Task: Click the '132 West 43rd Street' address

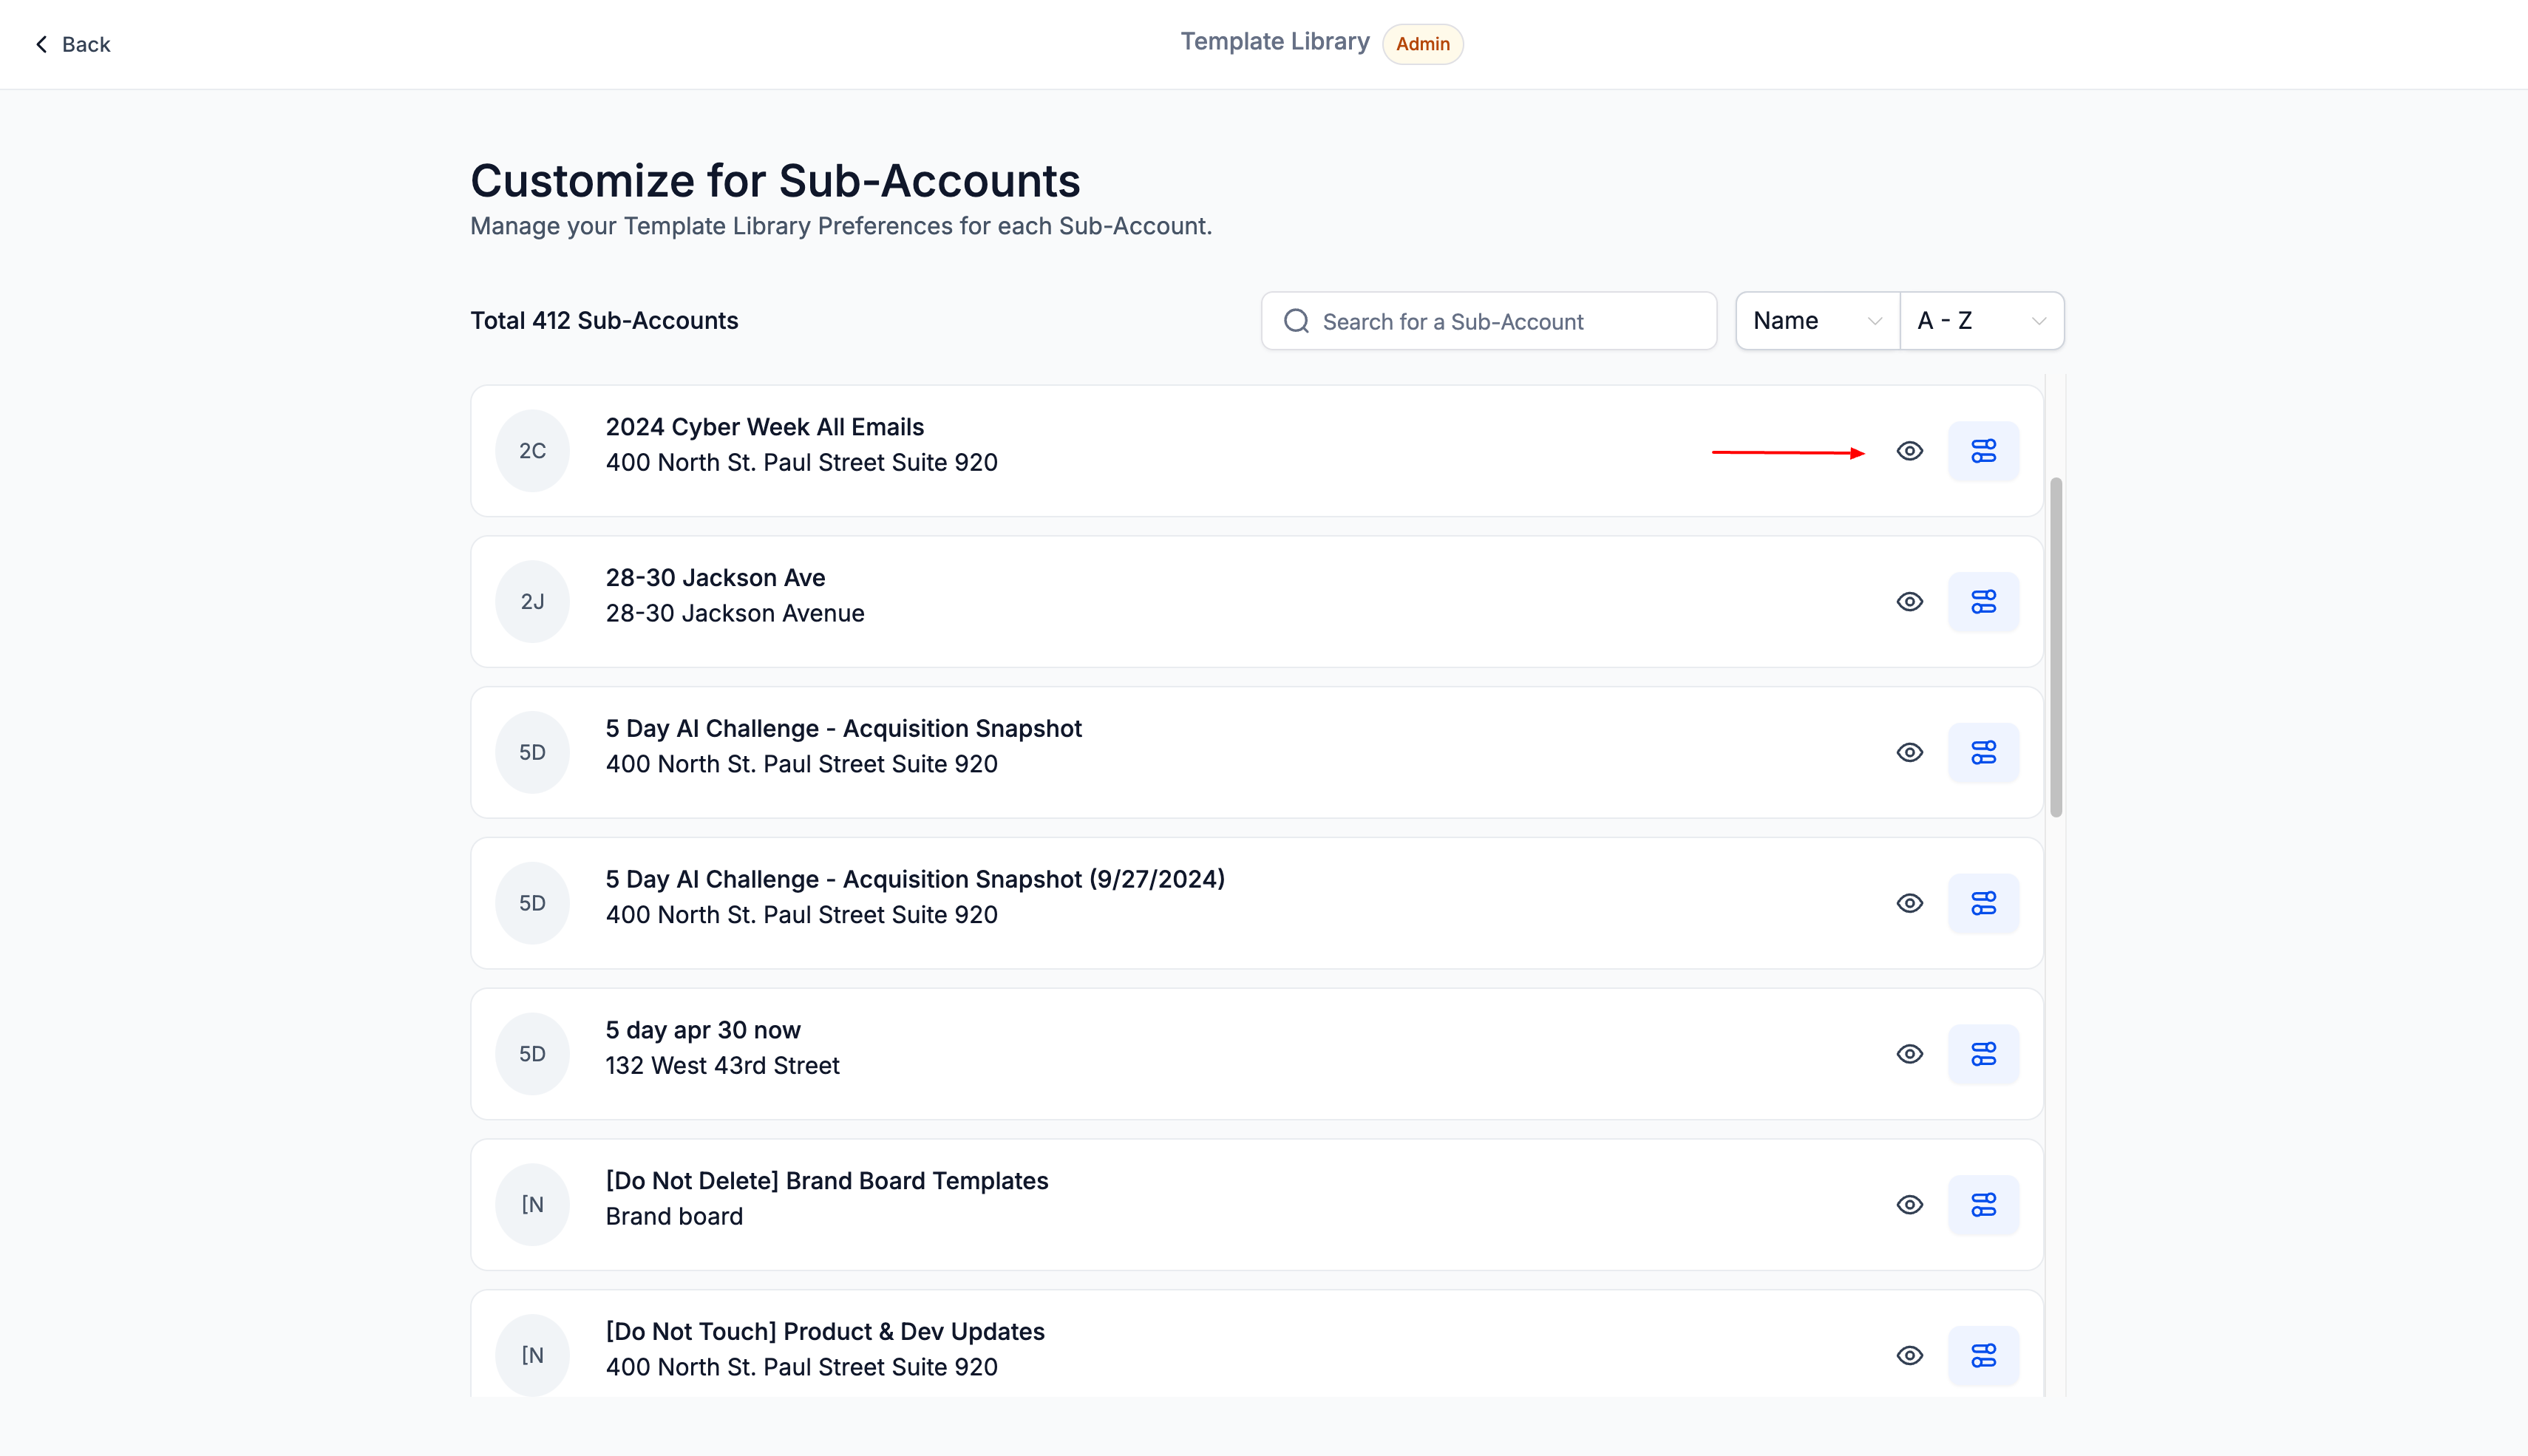Action: 722,1066
